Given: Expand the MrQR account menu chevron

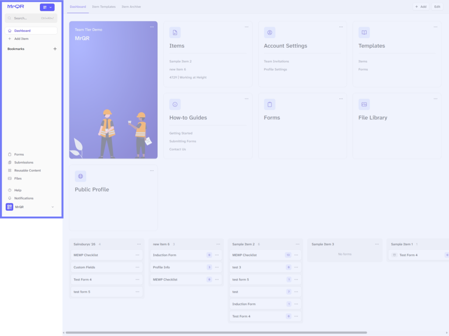Looking at the screenshot, I should 53,207.
